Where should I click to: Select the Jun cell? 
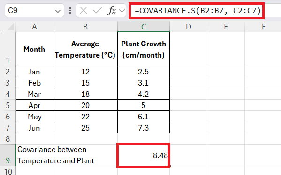point(34,128)
